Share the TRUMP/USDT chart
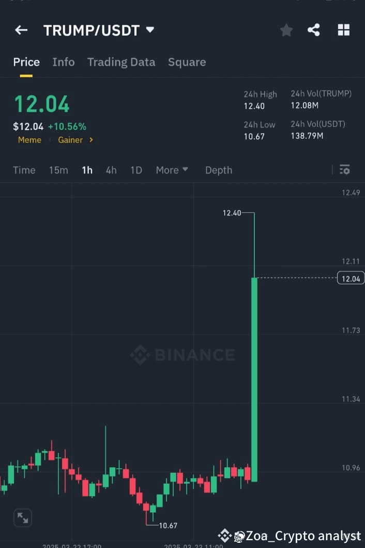365x548 pixels. (314, 30)
